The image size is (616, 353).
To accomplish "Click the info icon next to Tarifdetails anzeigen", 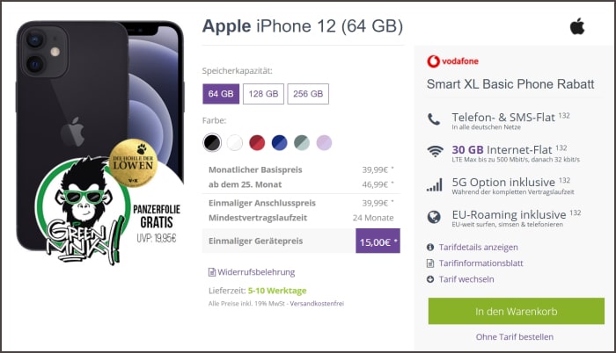I will pyautogui.click(x=430, y=247).
